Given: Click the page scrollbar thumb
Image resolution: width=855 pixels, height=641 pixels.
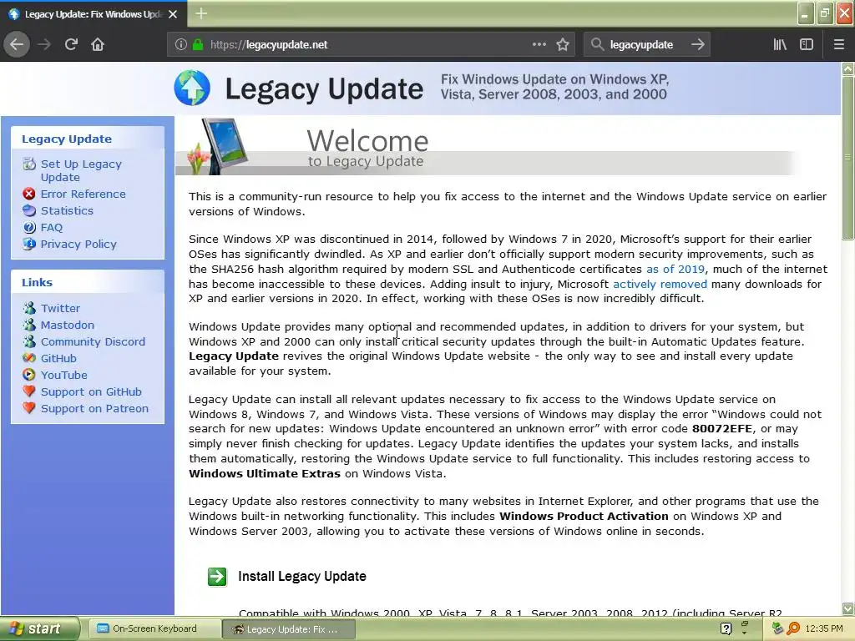Looking at the screenshot, I should click(x=847, y=157).
